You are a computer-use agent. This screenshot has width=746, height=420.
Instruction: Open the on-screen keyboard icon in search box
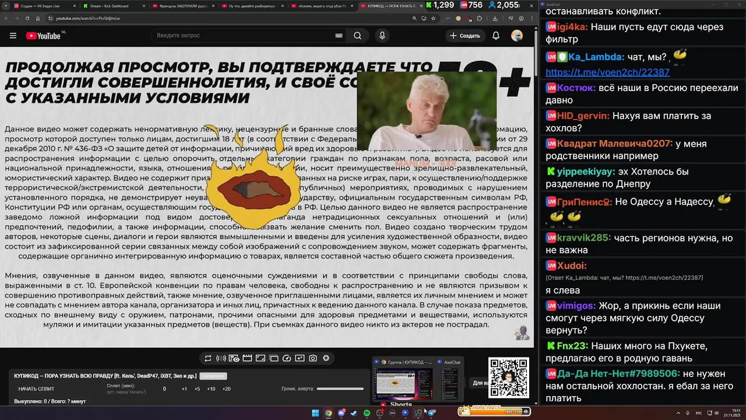pos(339,36)
